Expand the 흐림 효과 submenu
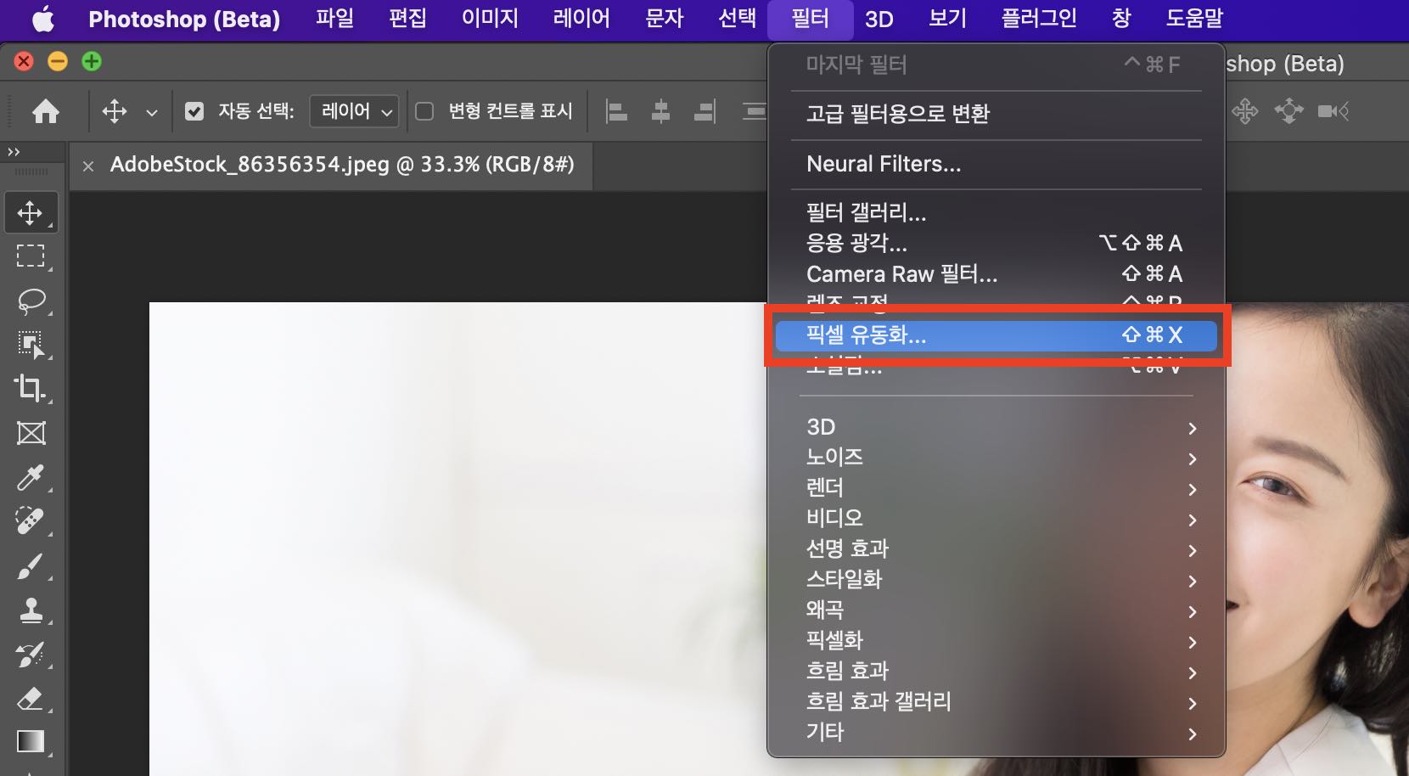The width and height of the screenshot is (1409, 776). click(996, 672)
